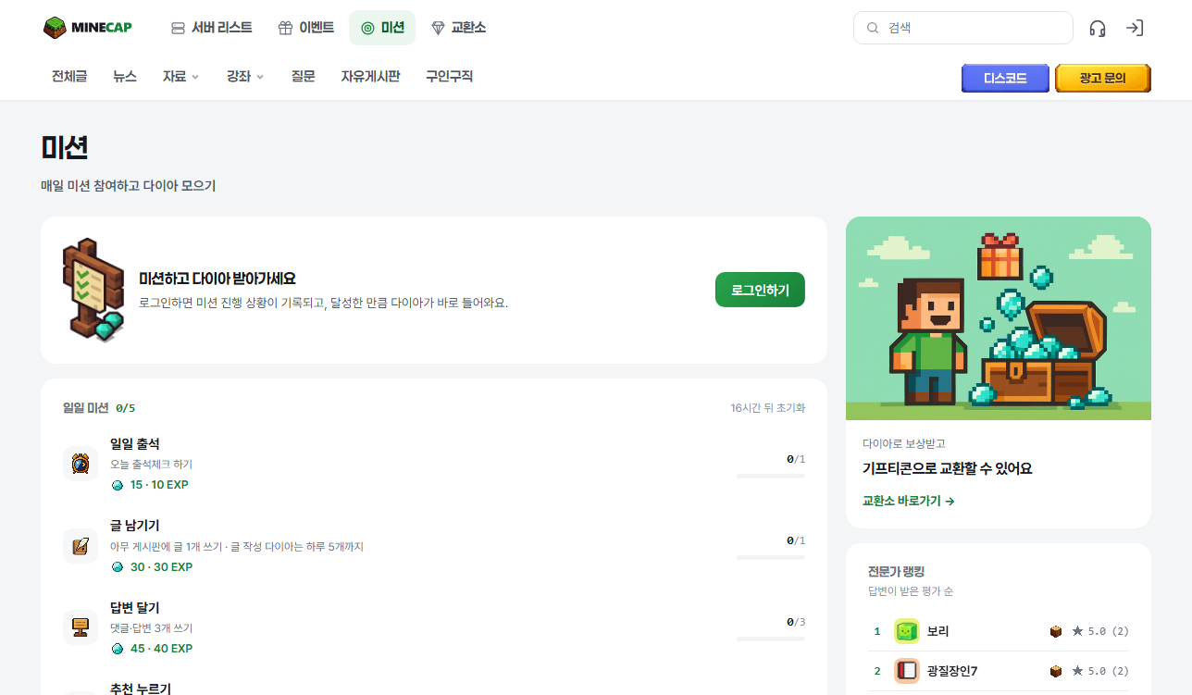Open the 질문 board
Viewport: 1192px width, 695px height.
(303, 77)
